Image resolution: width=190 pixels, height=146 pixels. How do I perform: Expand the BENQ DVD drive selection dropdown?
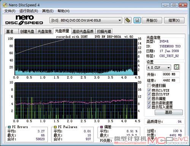pyautogui.click(x=120, y=20)
